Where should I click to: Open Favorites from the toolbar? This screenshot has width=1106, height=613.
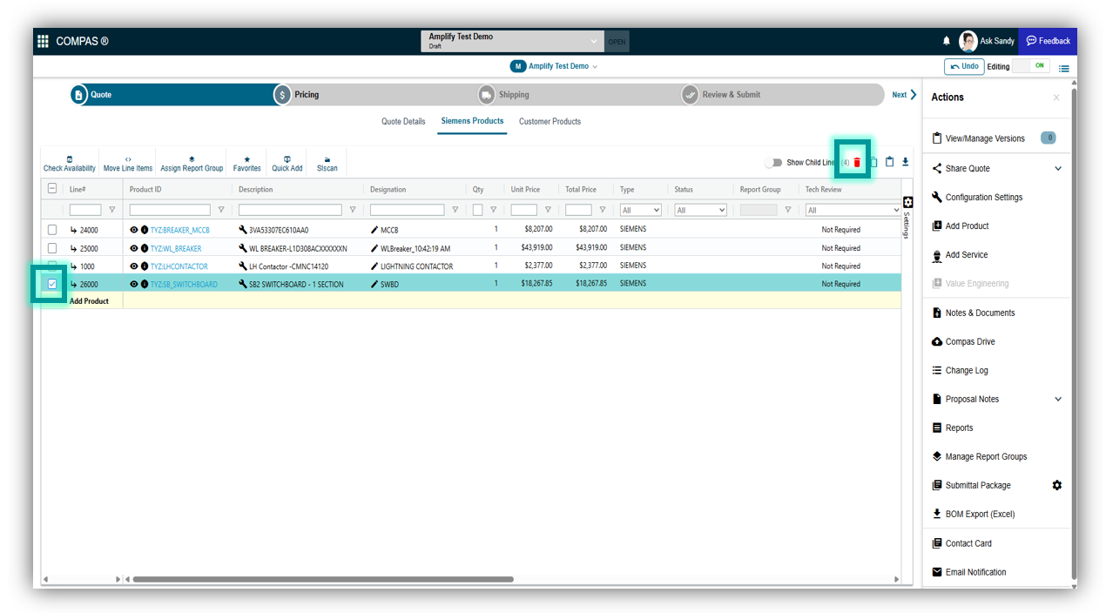click(x=247, y=164)
